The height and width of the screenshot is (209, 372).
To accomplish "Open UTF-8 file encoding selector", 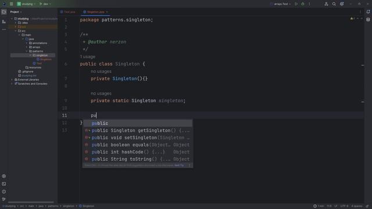I will point(344,206).
